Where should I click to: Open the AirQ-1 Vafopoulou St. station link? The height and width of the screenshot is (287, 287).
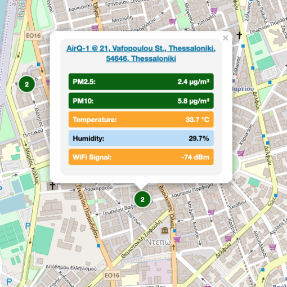pos(141,53)
